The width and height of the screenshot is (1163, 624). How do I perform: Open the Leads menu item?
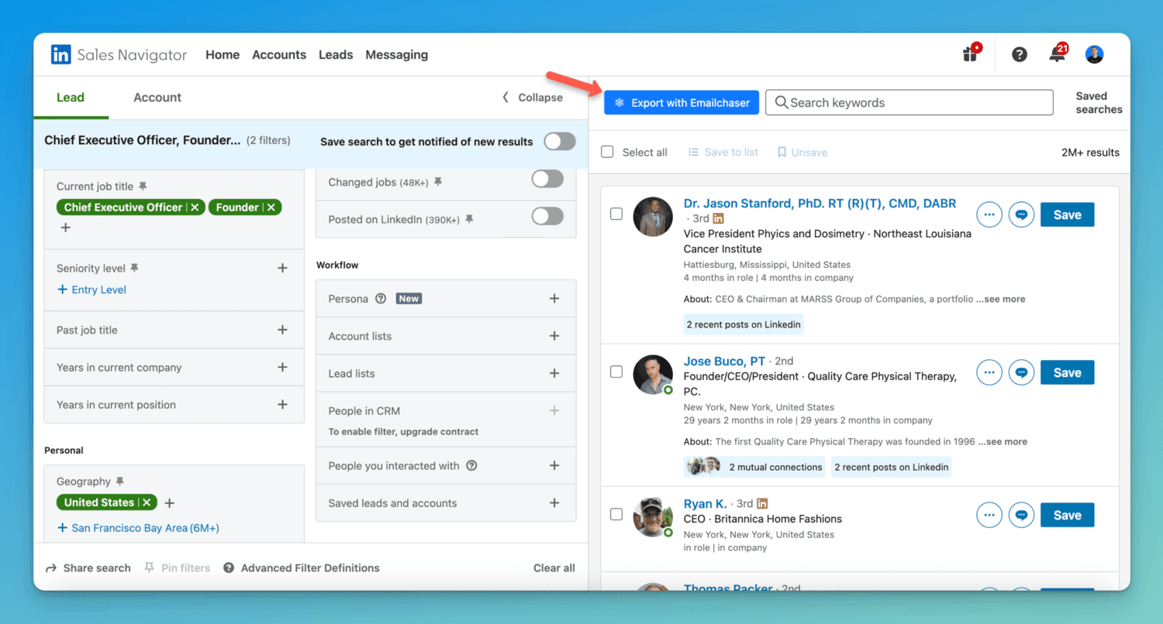[336, 55]
